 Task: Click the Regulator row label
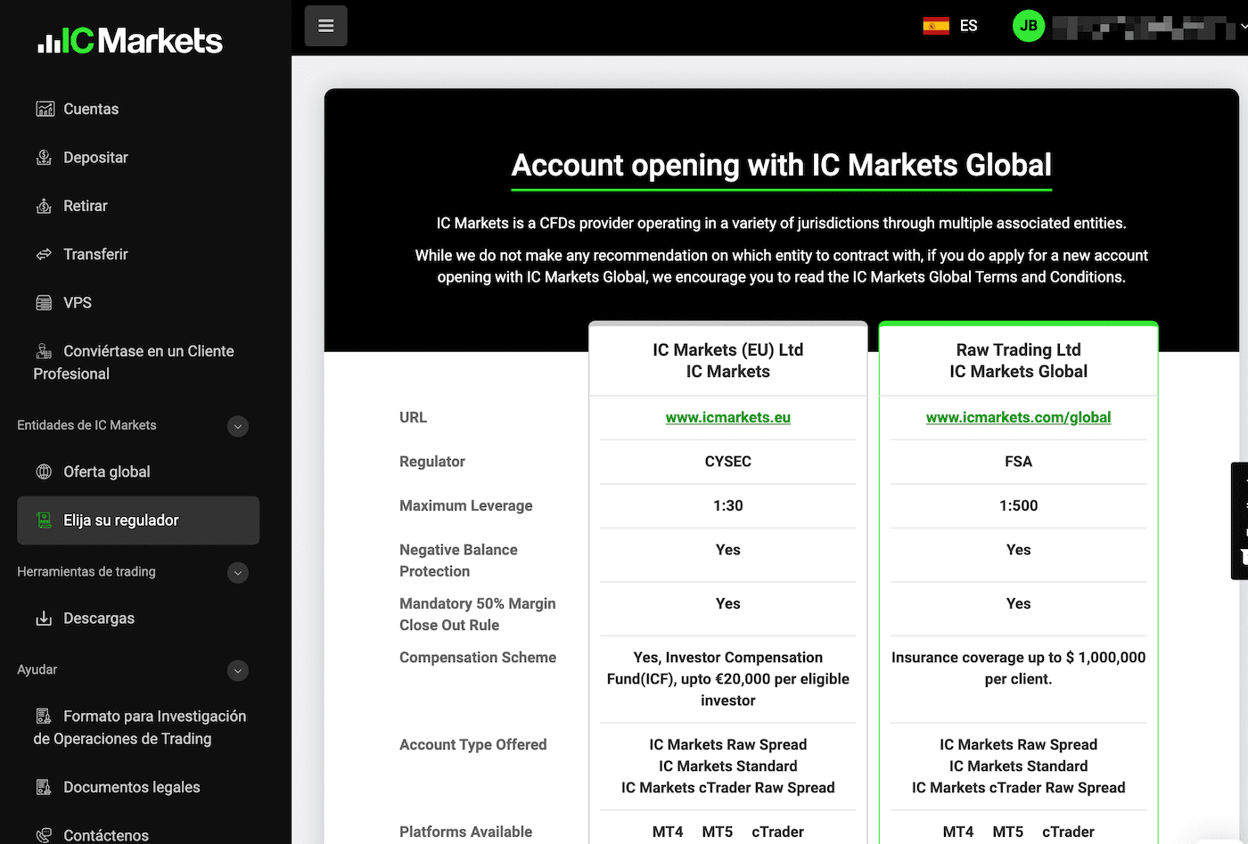pos(432,462)
